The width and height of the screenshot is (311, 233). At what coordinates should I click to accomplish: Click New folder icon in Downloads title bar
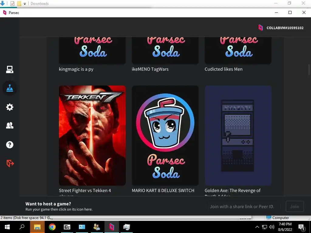[19, 4]
